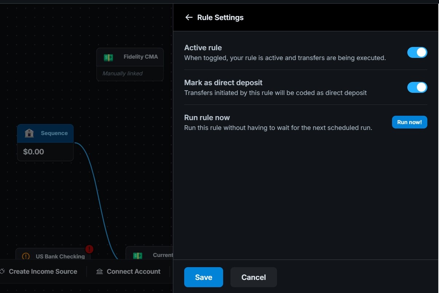Select the Sequence bank building icon

point(29,133)
